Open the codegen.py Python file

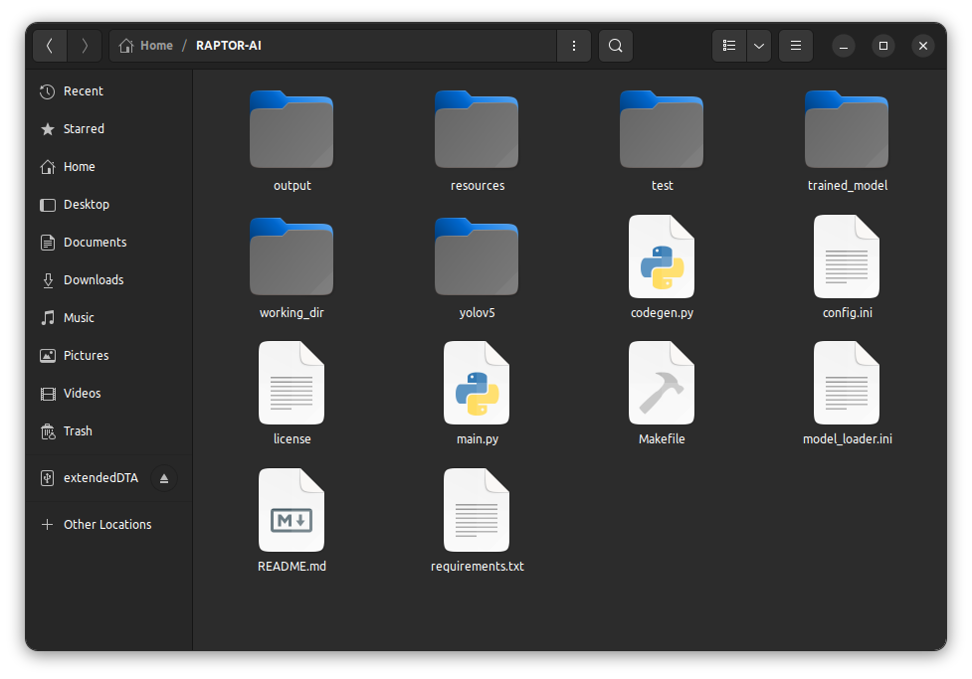click(662, 256)
